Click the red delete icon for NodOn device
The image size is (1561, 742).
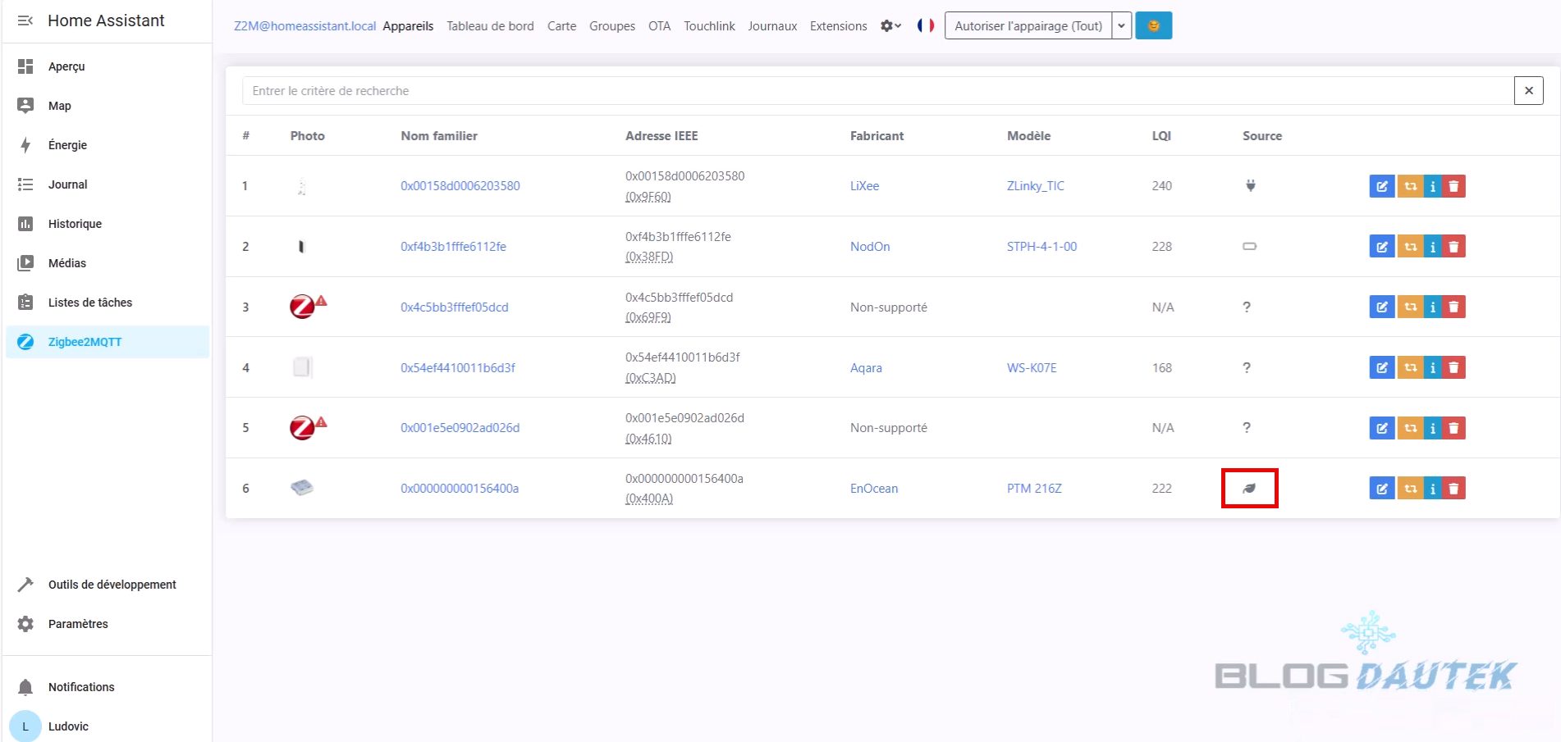click(1453, 247)
